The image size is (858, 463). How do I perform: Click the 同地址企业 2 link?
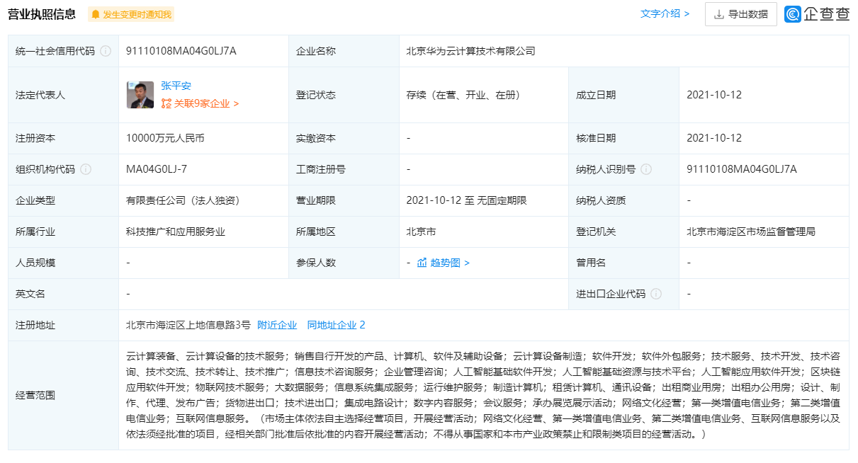(337, 325)
